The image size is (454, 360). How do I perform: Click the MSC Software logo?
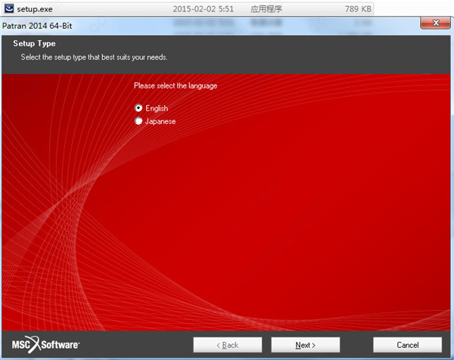pyautogui.click(x=45, y=344)
